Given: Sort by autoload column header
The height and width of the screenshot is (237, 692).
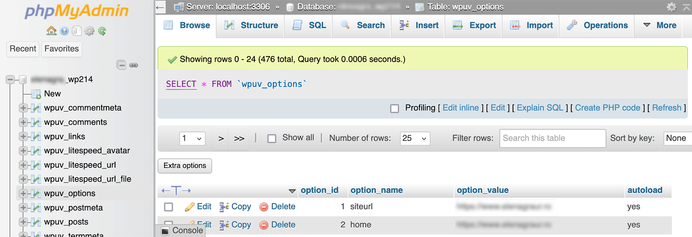Looking at the screenshot, I should 645,190.
